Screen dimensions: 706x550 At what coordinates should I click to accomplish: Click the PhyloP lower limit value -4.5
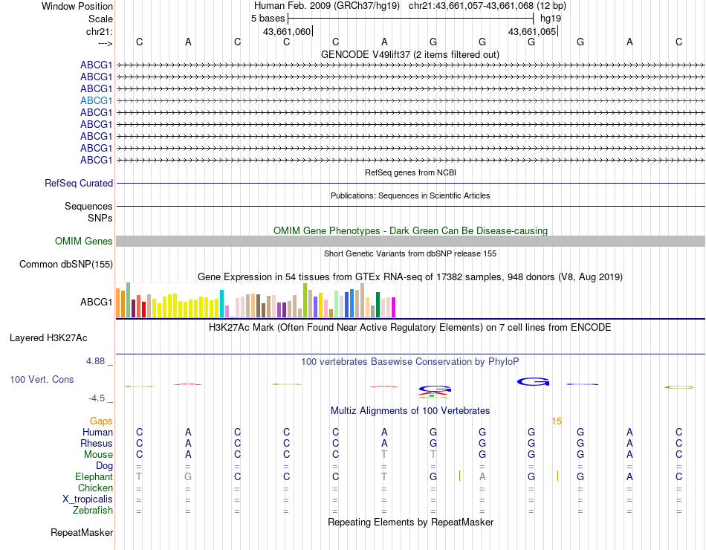[97, 398]
